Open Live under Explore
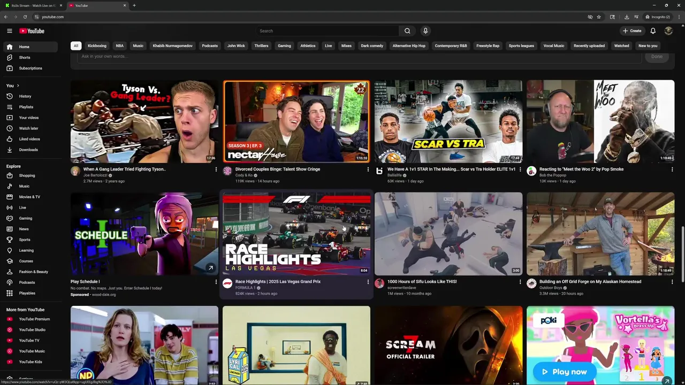The width and height of the screenshot is (685, 385). (30, 207)
